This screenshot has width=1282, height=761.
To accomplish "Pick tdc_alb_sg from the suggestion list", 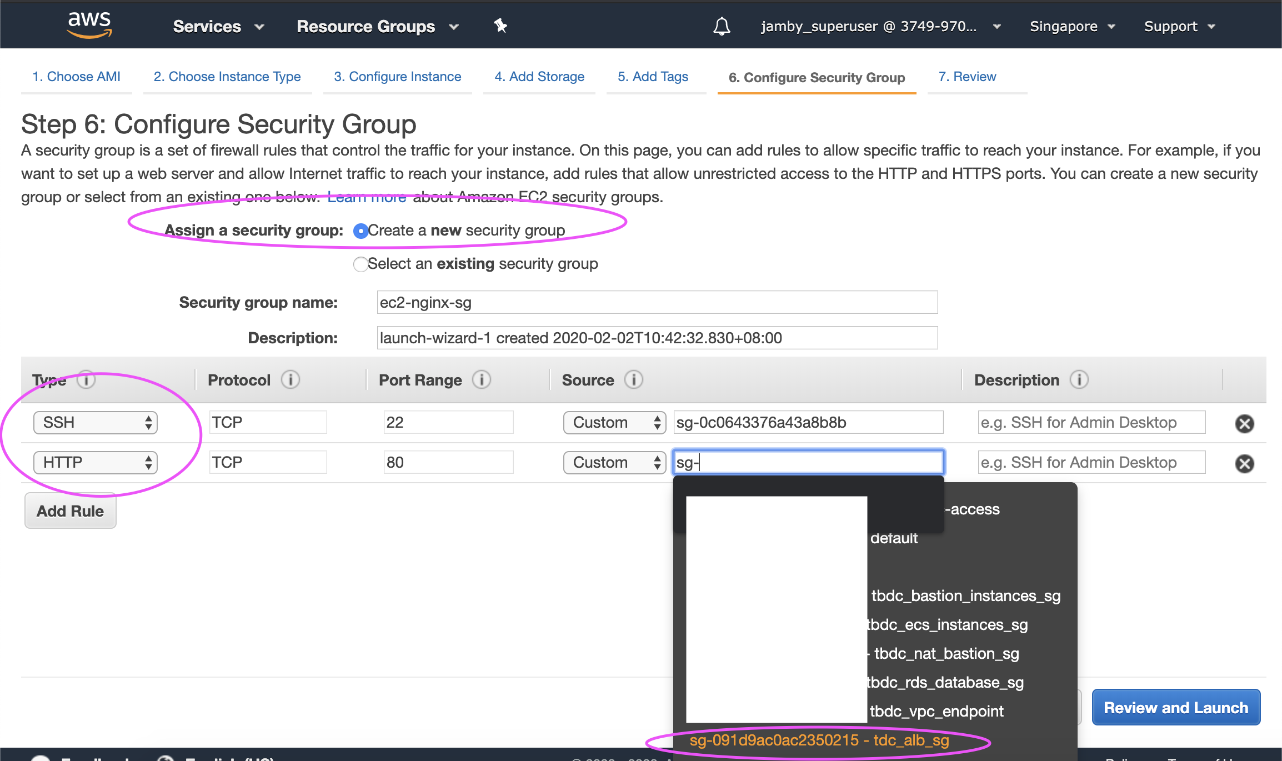I will (x=819, y=740).
